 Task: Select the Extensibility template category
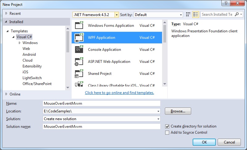pos(32,66)
